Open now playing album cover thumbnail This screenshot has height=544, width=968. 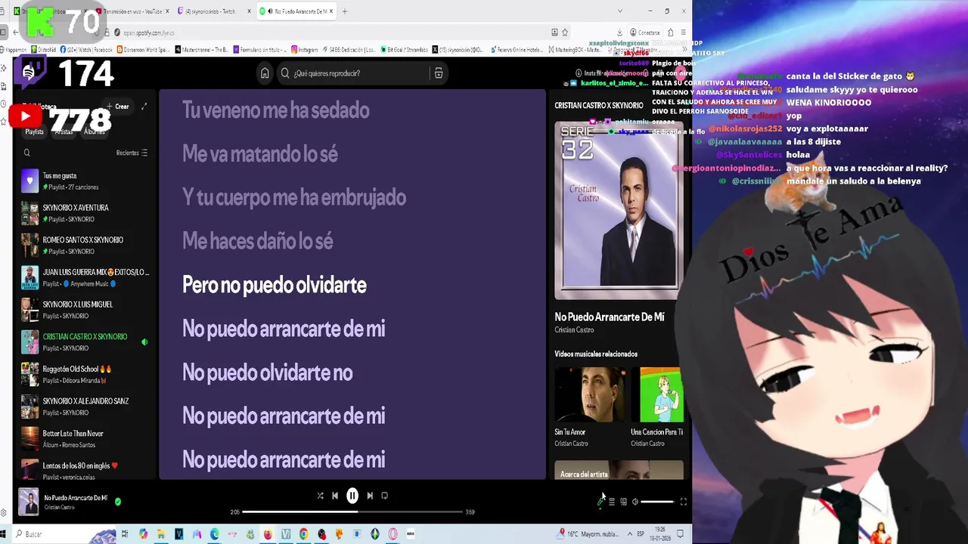click(x=29, y=502)
